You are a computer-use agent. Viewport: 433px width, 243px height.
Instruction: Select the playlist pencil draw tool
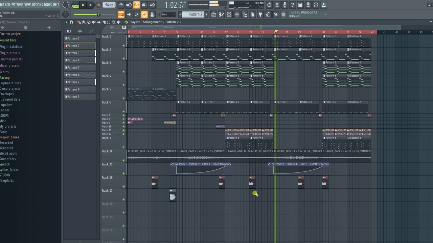coord(79,22)
